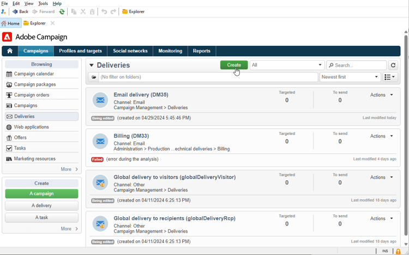Open Actions dropdown for globalDeliveryVisitor
Image resolution: width=409 pixels, height=255 pixels.
click(x=382, y=177)
